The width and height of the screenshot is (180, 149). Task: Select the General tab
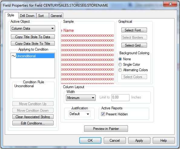click(56, 16)
